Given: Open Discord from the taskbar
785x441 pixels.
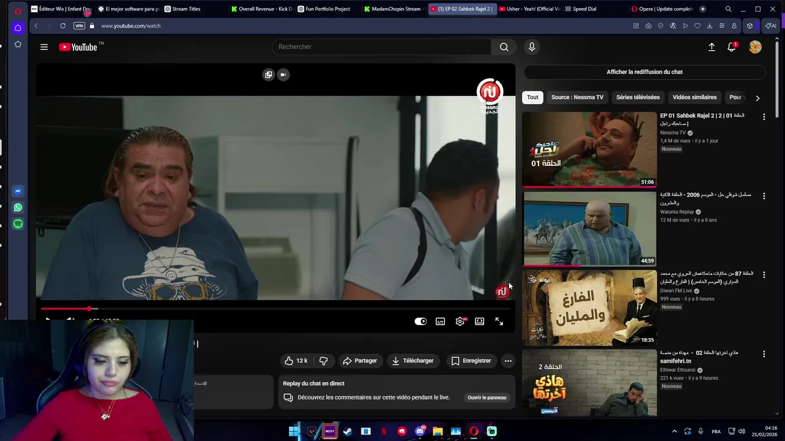Looking at the screenshot, I should [x=420, y=431].
